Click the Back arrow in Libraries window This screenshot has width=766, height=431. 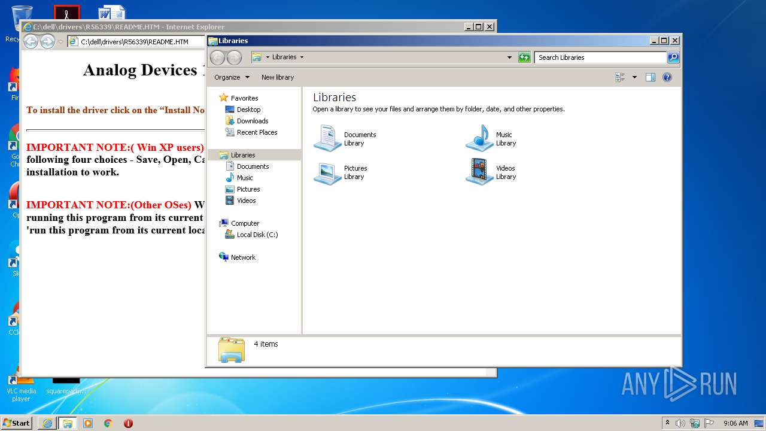pos(218,57)
